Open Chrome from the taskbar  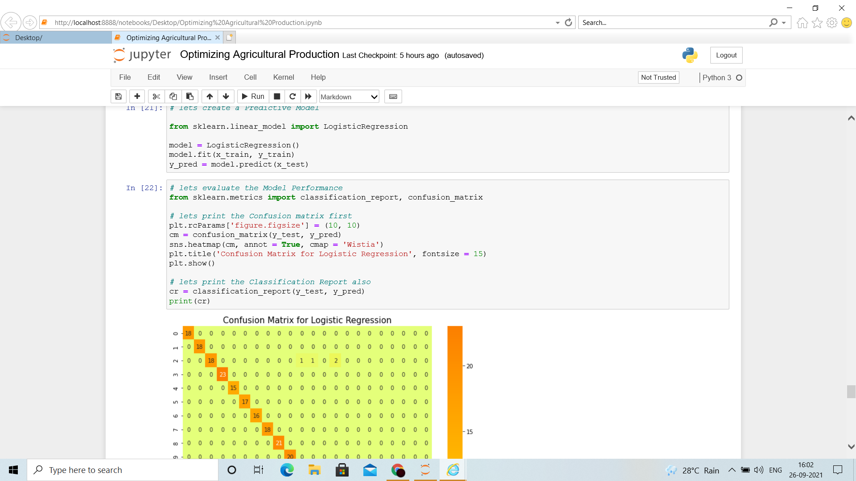pos(398,470)
